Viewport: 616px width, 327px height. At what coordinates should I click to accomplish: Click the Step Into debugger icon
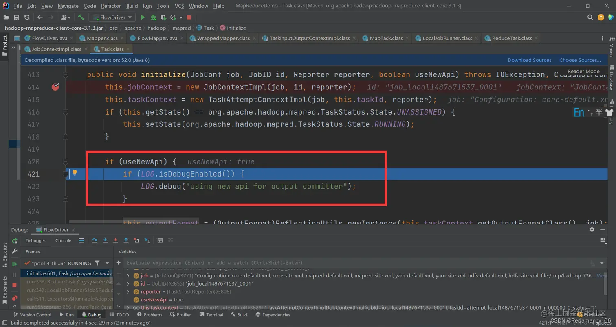click(x=105, y=240)
